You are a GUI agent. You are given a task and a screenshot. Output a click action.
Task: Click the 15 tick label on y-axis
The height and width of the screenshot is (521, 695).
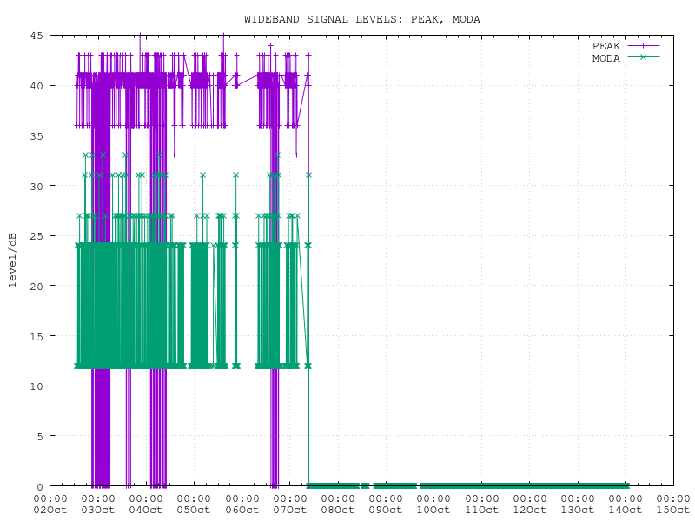[37, 336]
